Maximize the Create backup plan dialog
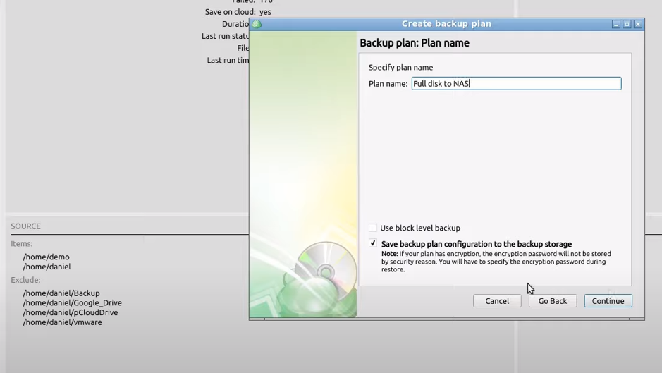Image resolution: width=662 pixels, height=373 pixels. pos(627,24)
